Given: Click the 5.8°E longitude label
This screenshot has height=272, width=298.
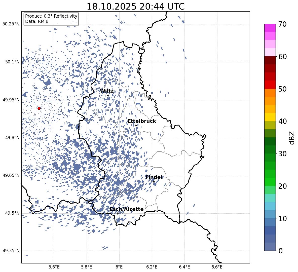Looking at the screenshot, I should 87,267.
